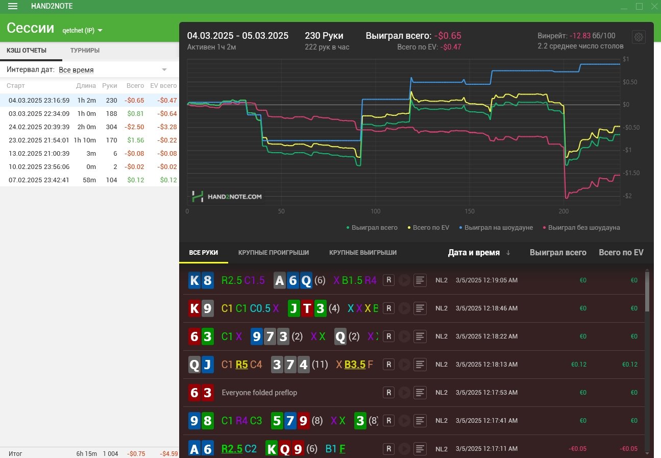Select session 03.03.2025 22:34:09

click(89, 113)
